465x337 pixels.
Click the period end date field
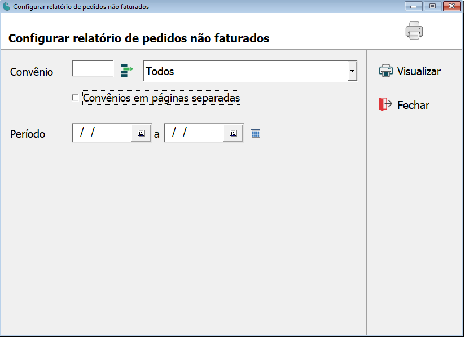click(194, 133)
